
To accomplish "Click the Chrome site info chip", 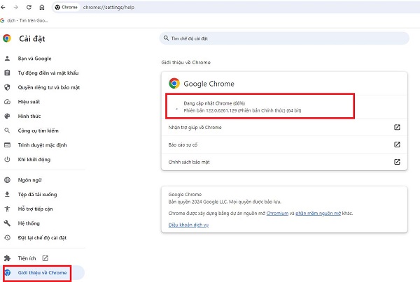I will click(x=66, y=7).
